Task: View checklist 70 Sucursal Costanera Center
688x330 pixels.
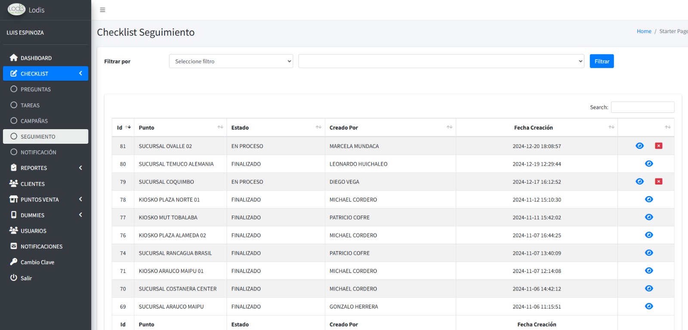Action: click(x=649, y=288)
